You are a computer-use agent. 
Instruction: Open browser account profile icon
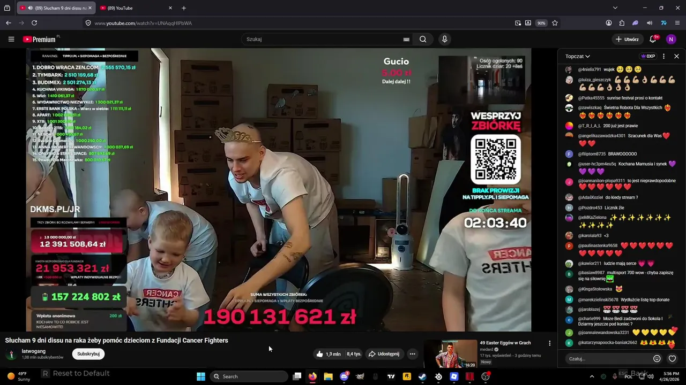tap(609, 23)
